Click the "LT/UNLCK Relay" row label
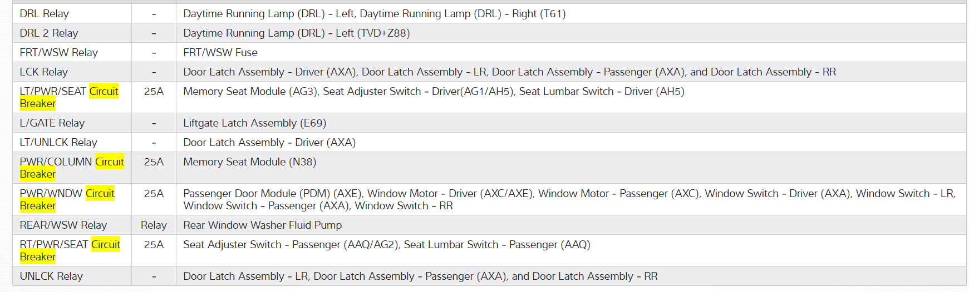969x292 pixels. pos(58,143)
